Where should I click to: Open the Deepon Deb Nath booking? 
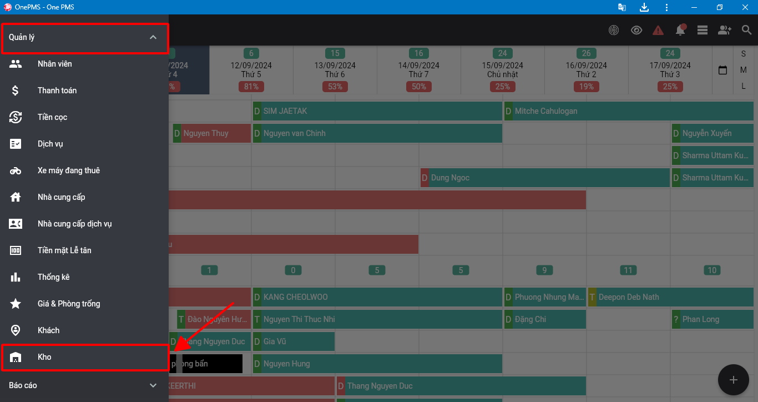(x=671, y=297)
